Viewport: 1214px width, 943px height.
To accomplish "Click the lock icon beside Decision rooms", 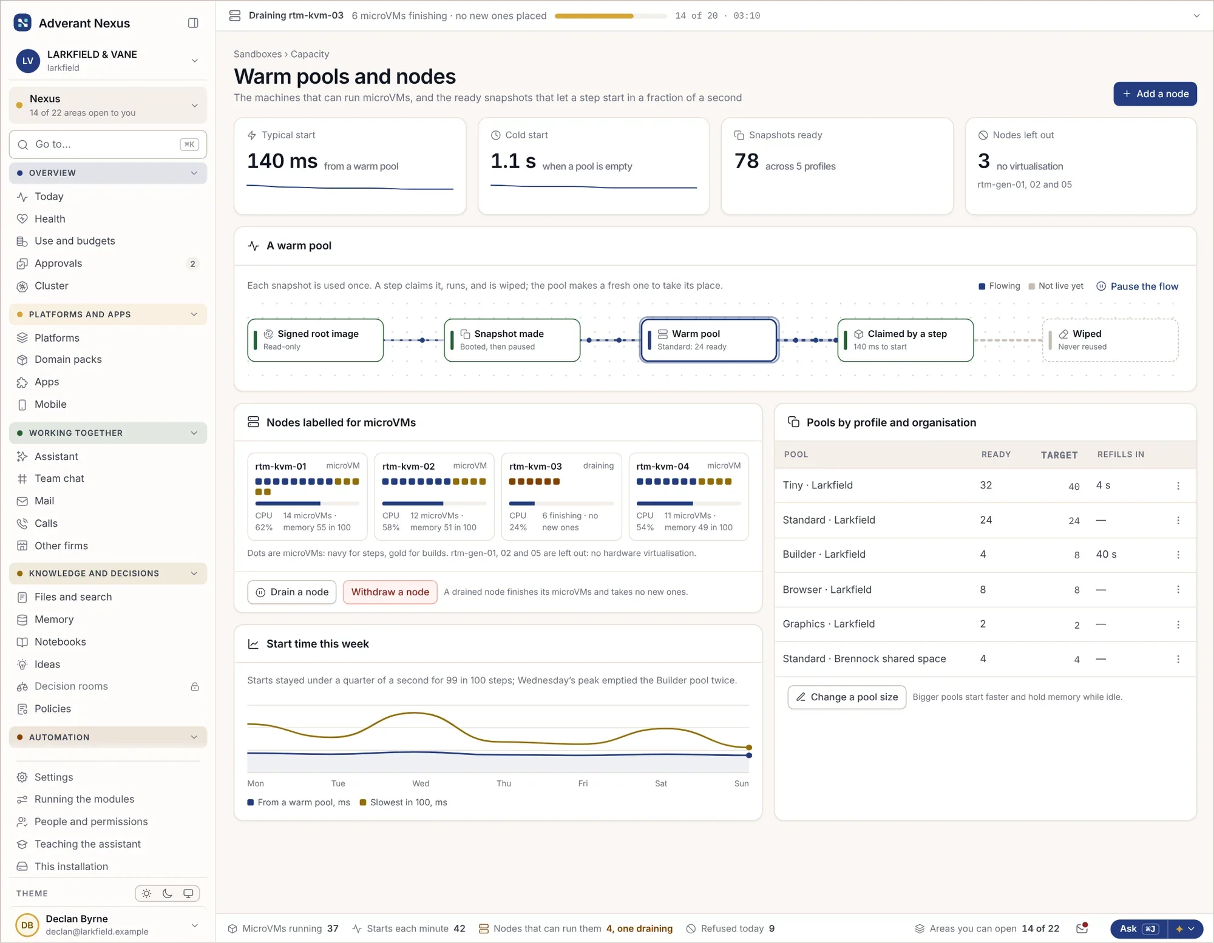I will coord(195,686).
